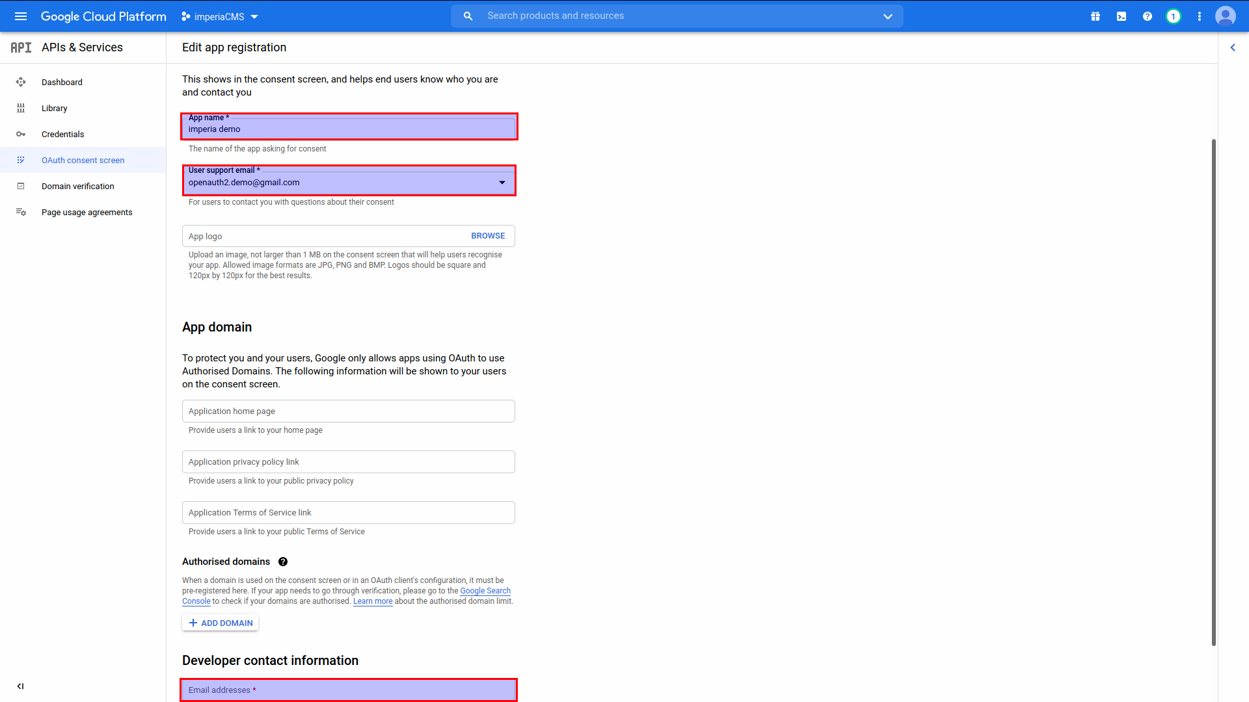
Task: Click the API logo icon in sidebar
Action: (x=21, y=47)
